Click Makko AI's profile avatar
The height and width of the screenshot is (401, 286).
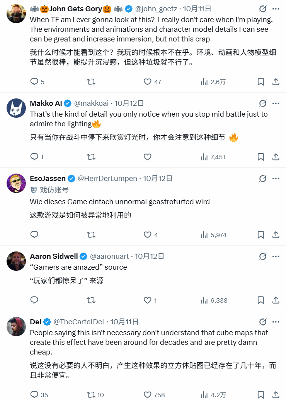pos(16,108)
